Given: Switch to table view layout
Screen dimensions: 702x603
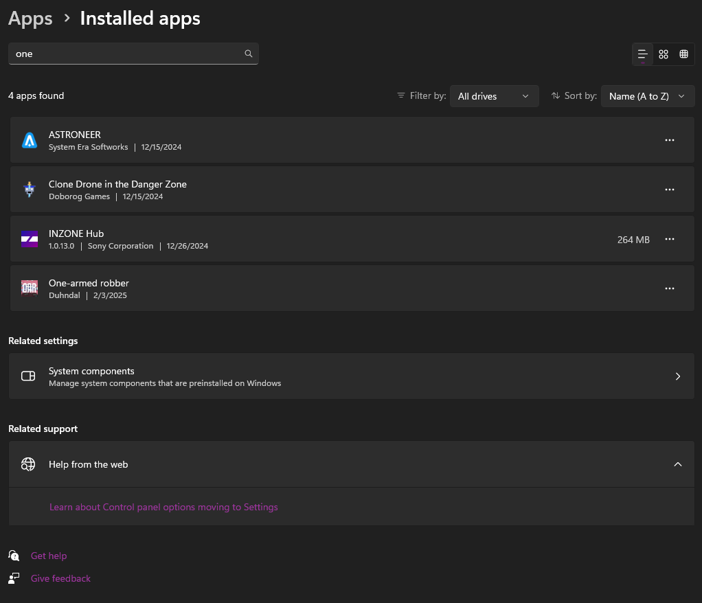Looking at the screenshot, I should coord(683,54).
